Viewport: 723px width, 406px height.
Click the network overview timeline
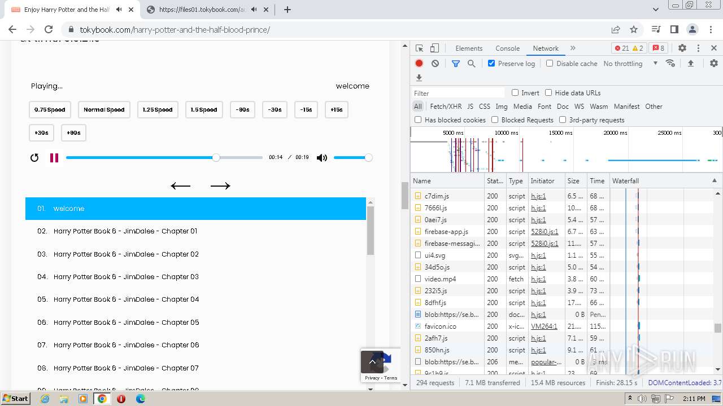(566, 150)
